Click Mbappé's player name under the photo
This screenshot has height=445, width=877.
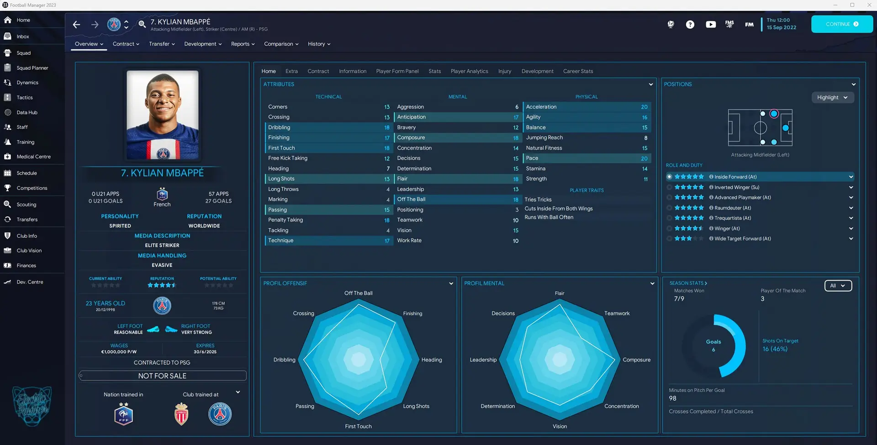(x=163, y=173)
